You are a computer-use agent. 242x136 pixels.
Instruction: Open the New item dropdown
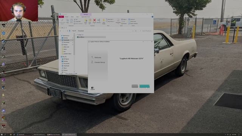tap(110, 19)
